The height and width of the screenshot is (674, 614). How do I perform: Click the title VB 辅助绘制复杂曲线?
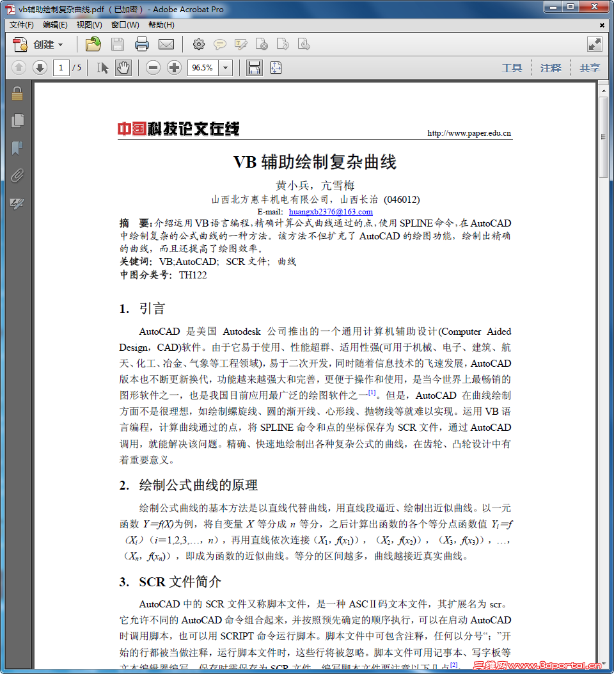point(315,163)
